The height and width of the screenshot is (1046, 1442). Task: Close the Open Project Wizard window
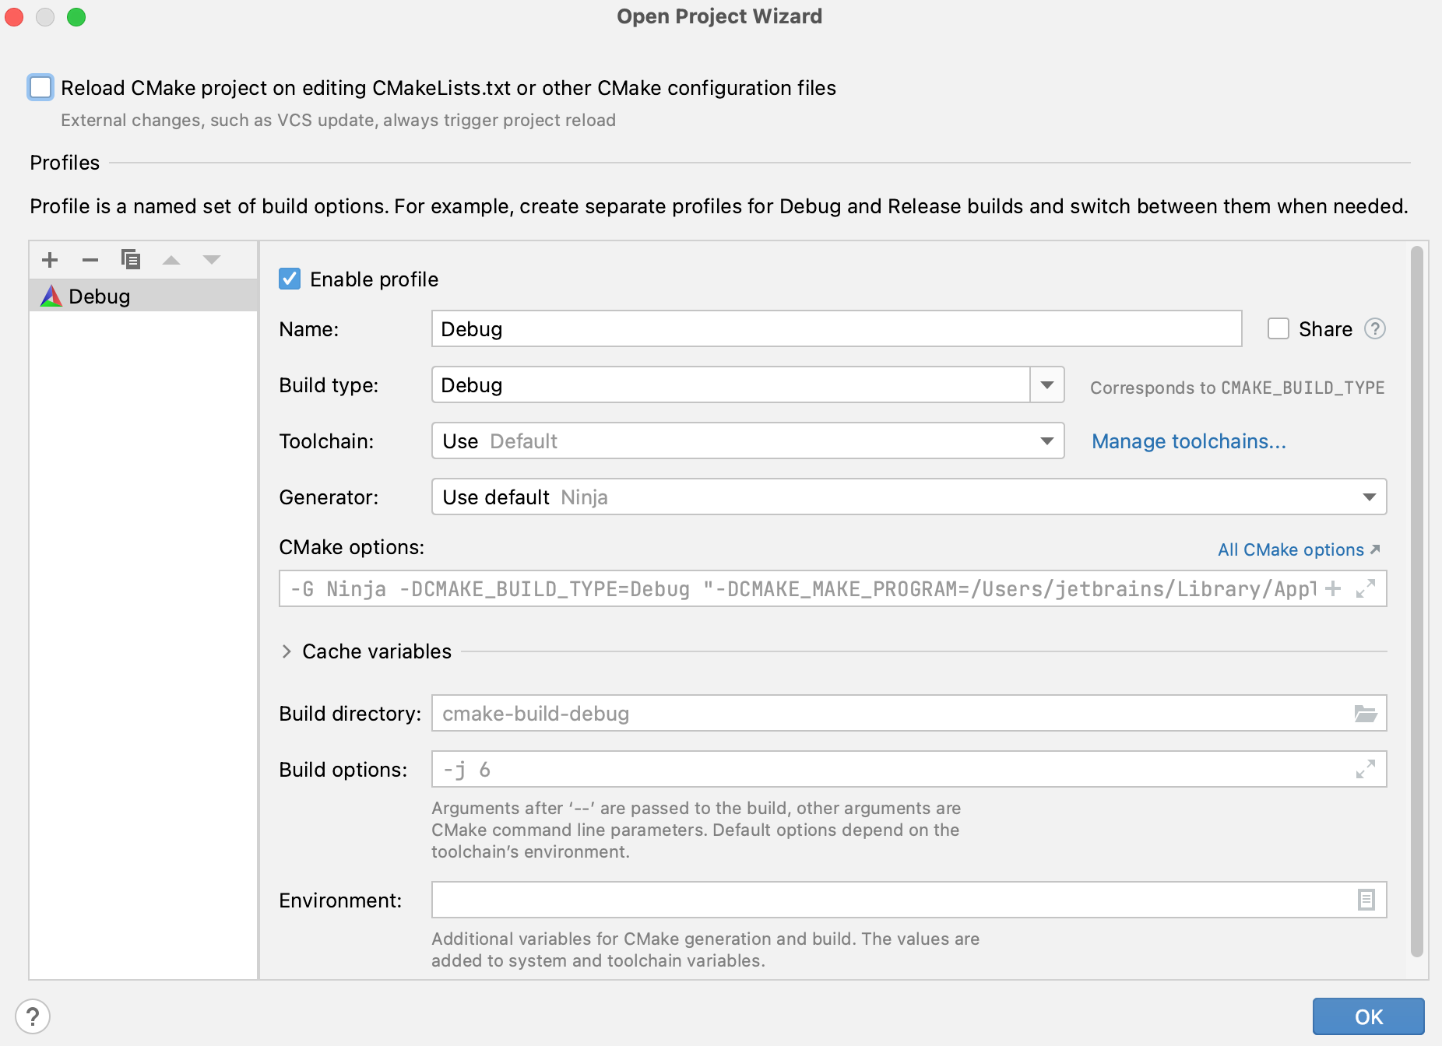(x=14, y=16)
